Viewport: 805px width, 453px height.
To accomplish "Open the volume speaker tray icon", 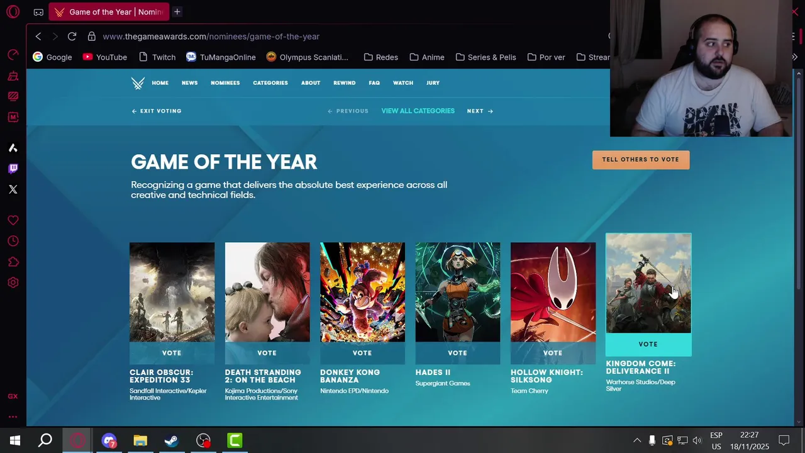I will click(x=697, y=440).
